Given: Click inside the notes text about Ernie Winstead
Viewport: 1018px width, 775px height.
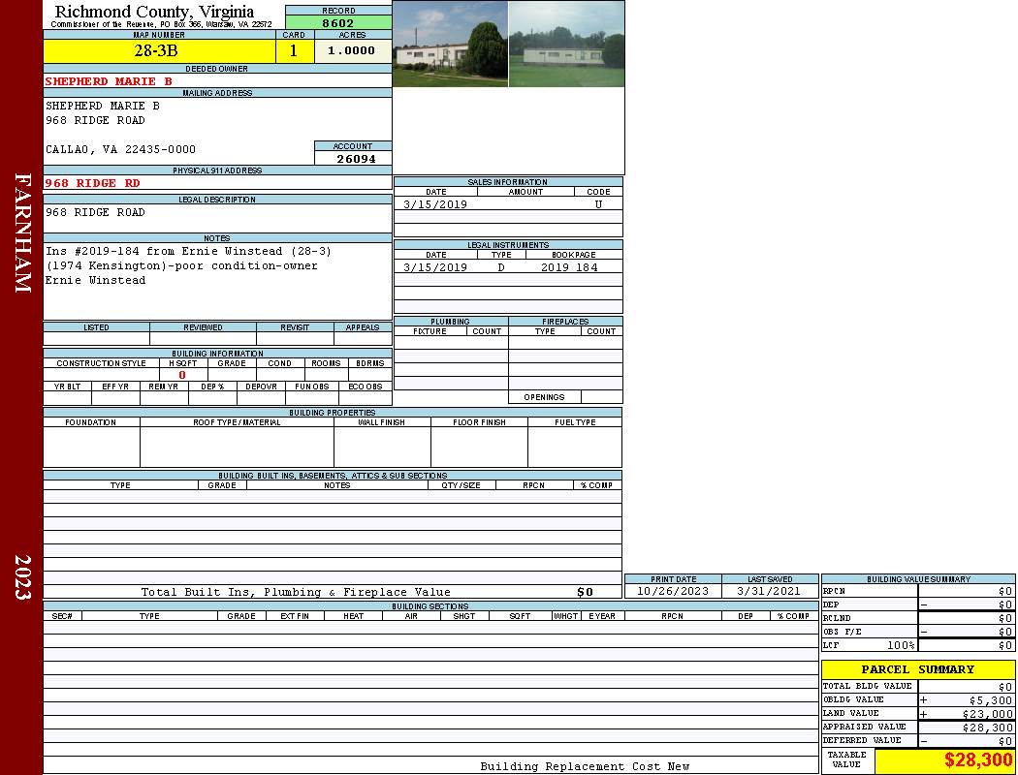Looking at the screenshot, I should click(181, 265).
